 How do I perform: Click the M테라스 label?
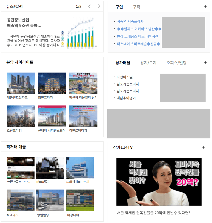tap(13, 215)
